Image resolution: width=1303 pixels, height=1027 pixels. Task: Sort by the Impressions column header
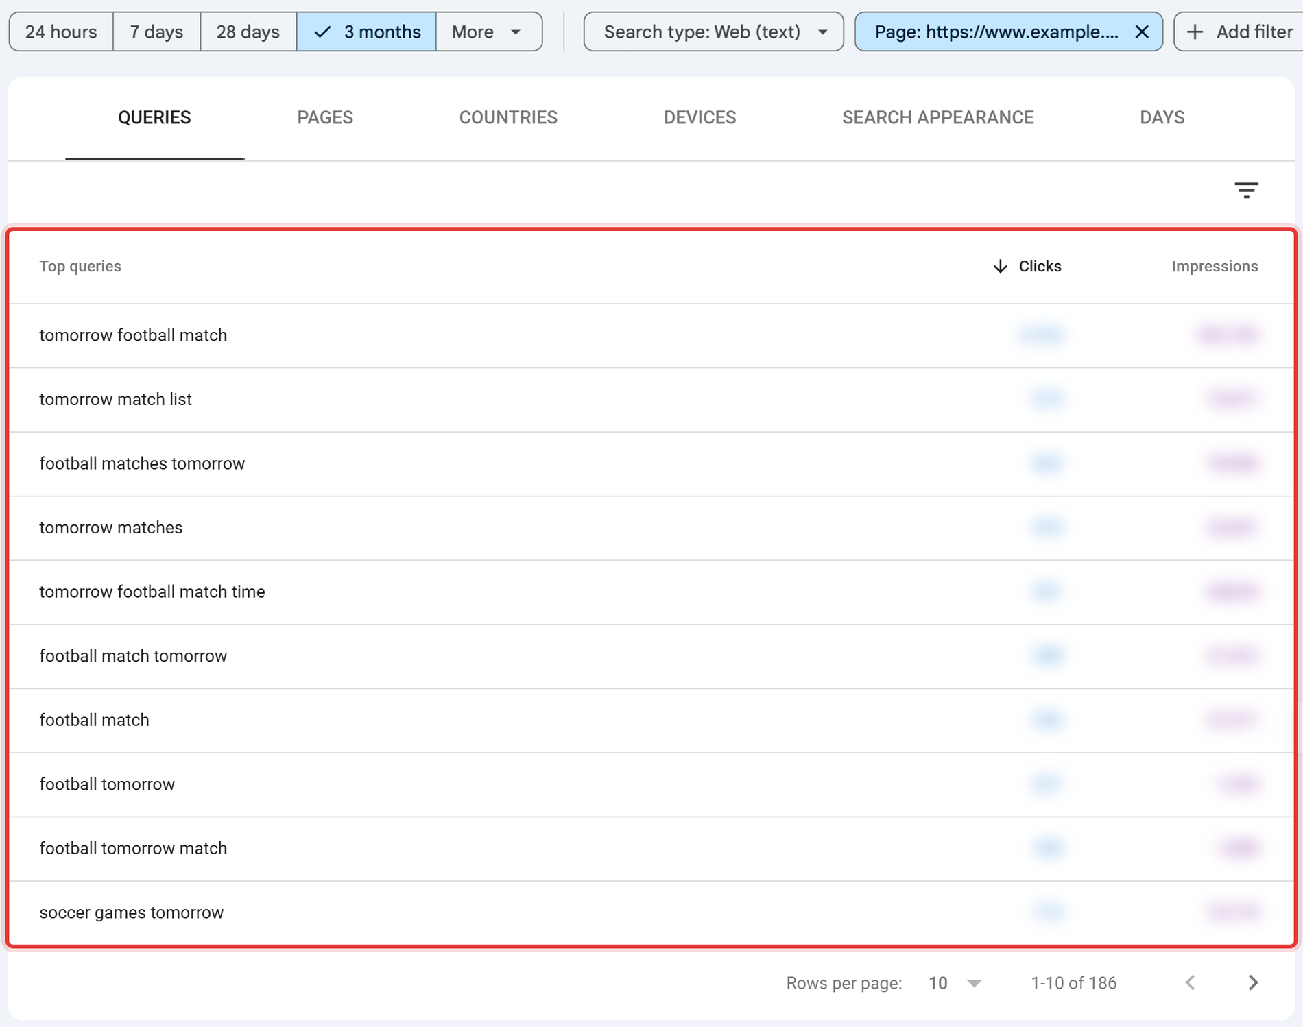[1215, 266]
